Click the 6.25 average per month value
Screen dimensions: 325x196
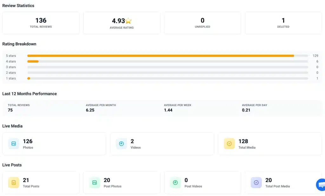[x=90, y=110]
